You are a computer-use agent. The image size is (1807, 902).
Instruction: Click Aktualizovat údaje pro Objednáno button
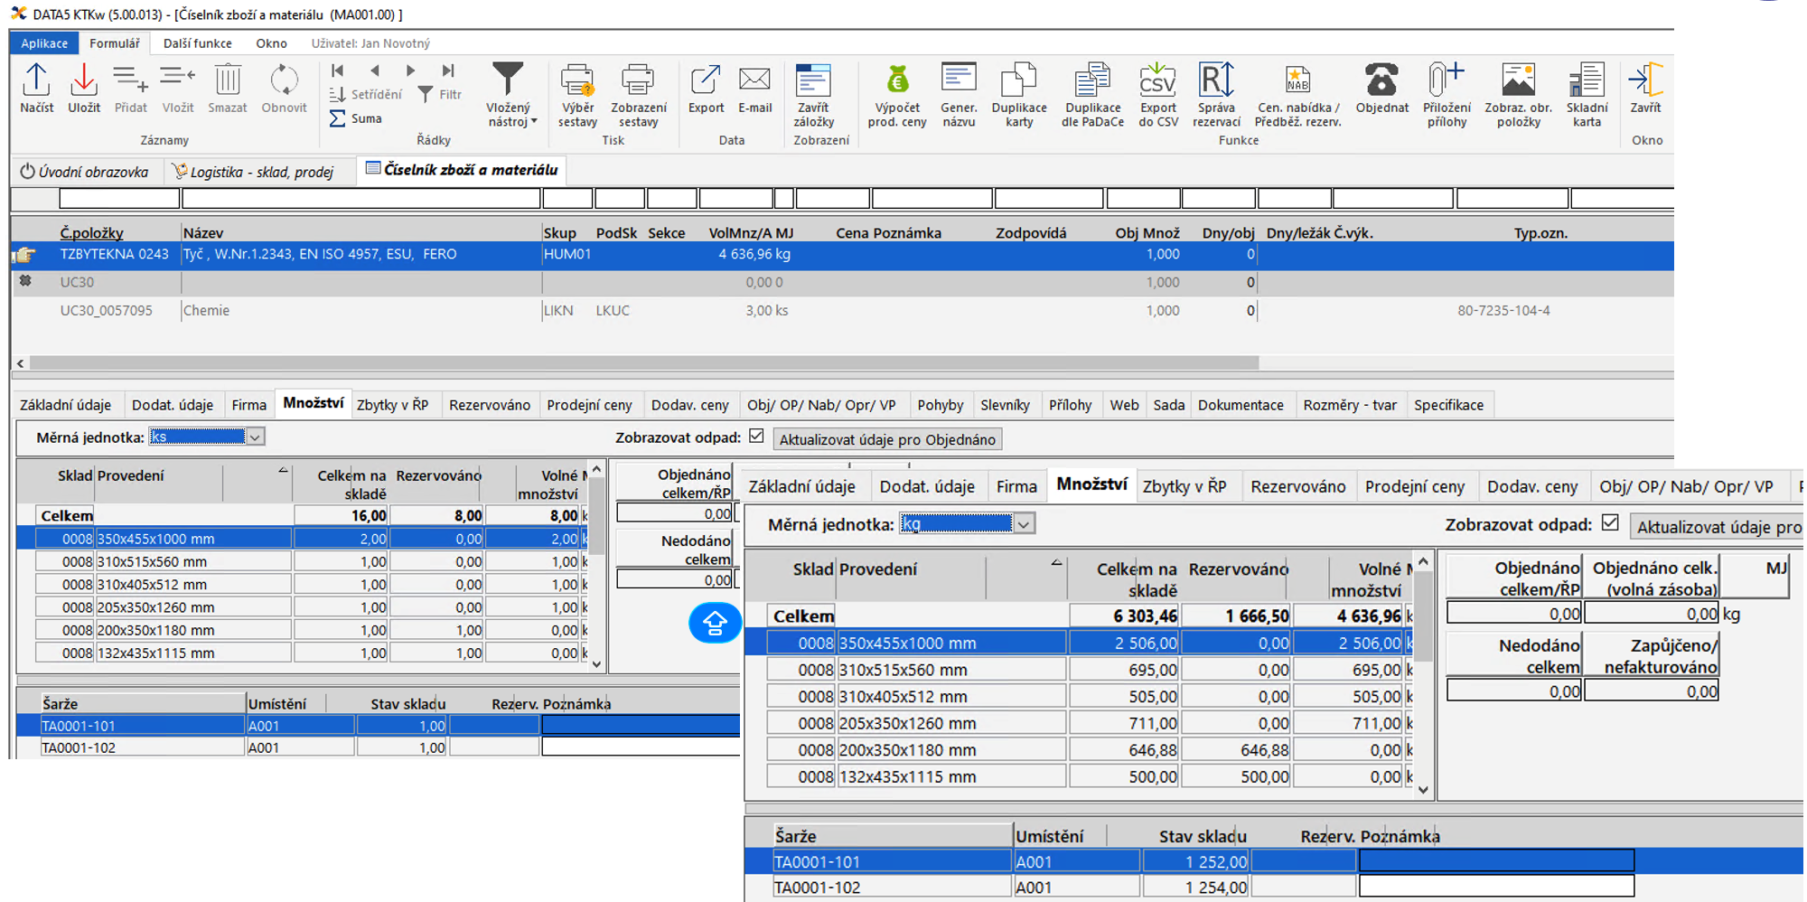(887, 439)
